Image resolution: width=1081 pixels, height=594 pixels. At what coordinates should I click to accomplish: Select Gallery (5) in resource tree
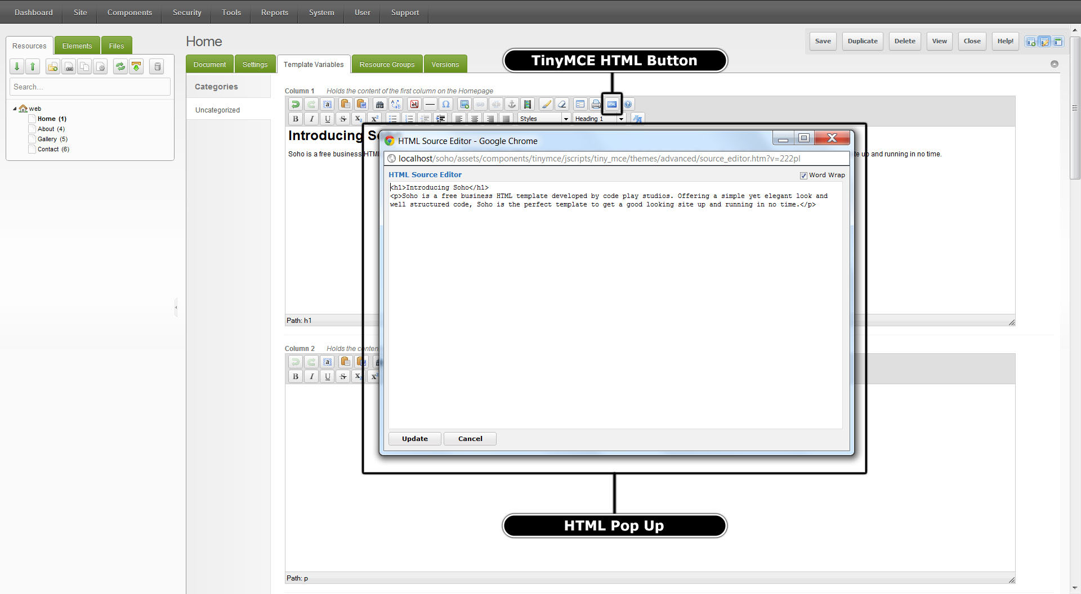point(52,139)
